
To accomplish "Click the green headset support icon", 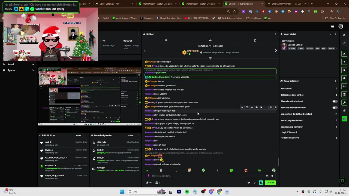I will pos(343,181).
